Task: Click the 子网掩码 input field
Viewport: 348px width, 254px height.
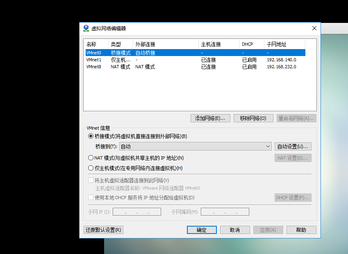Action: (x=225, y=212)
